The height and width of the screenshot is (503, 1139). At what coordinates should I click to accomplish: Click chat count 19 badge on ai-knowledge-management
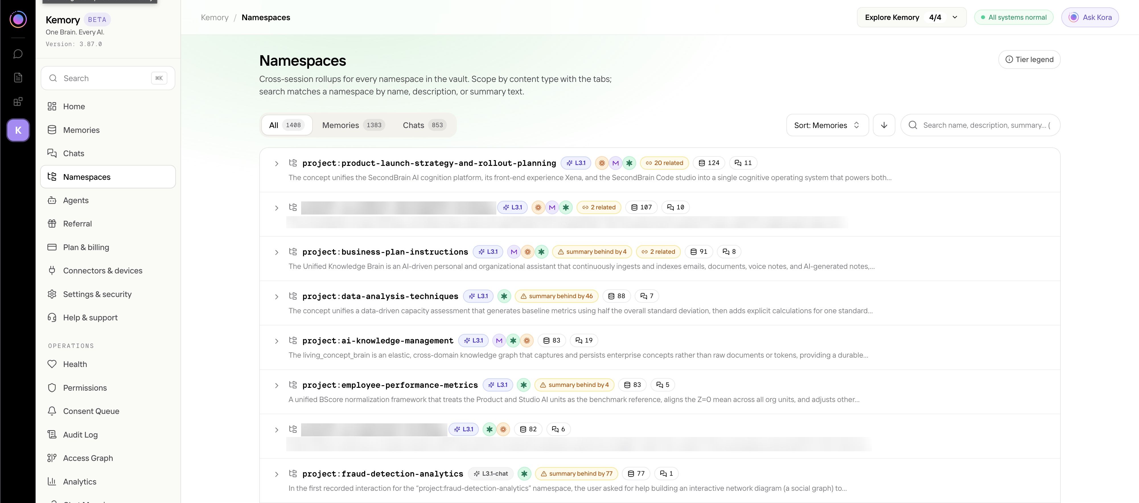tap(584, 340)
